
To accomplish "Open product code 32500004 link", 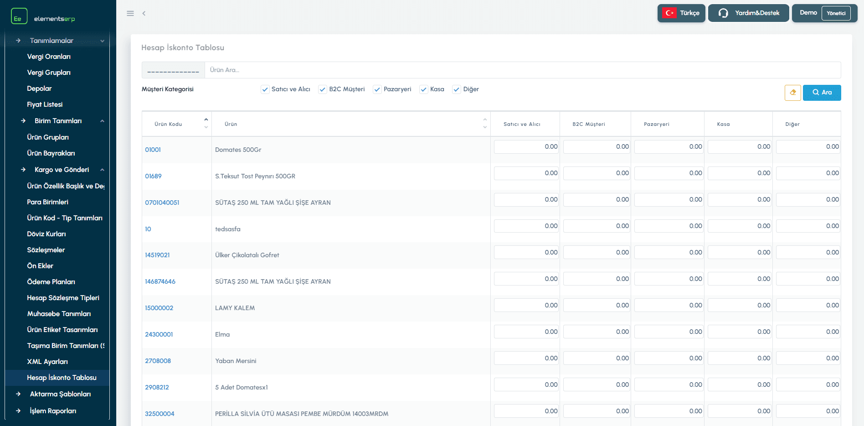I will click(x=159, y=414).
